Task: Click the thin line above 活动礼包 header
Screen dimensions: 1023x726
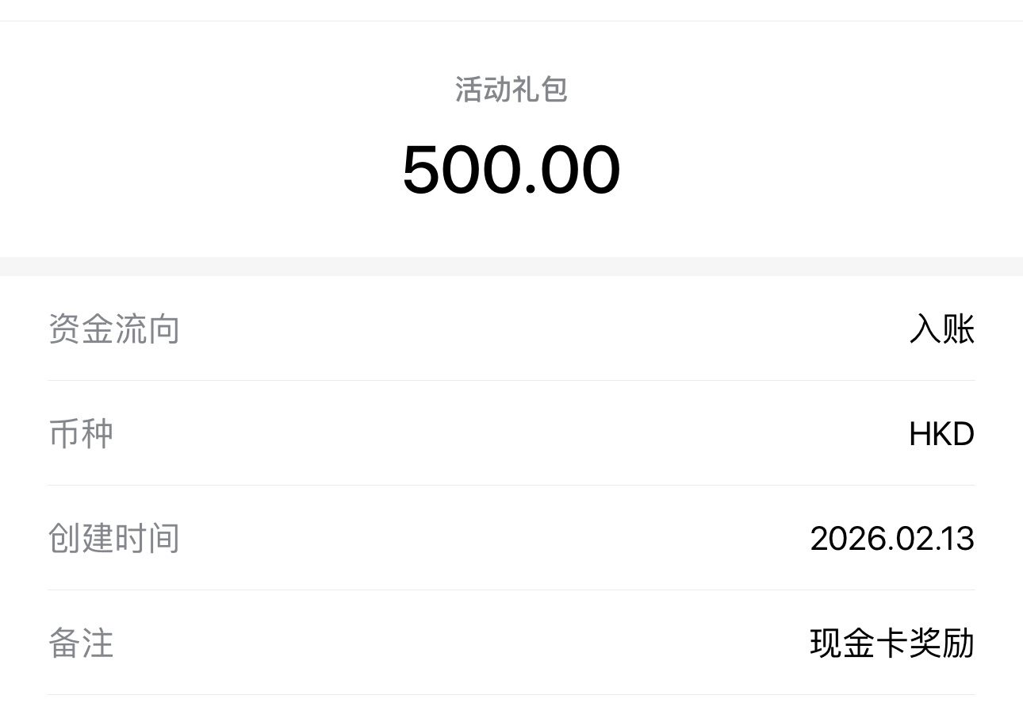Action: 511,21
